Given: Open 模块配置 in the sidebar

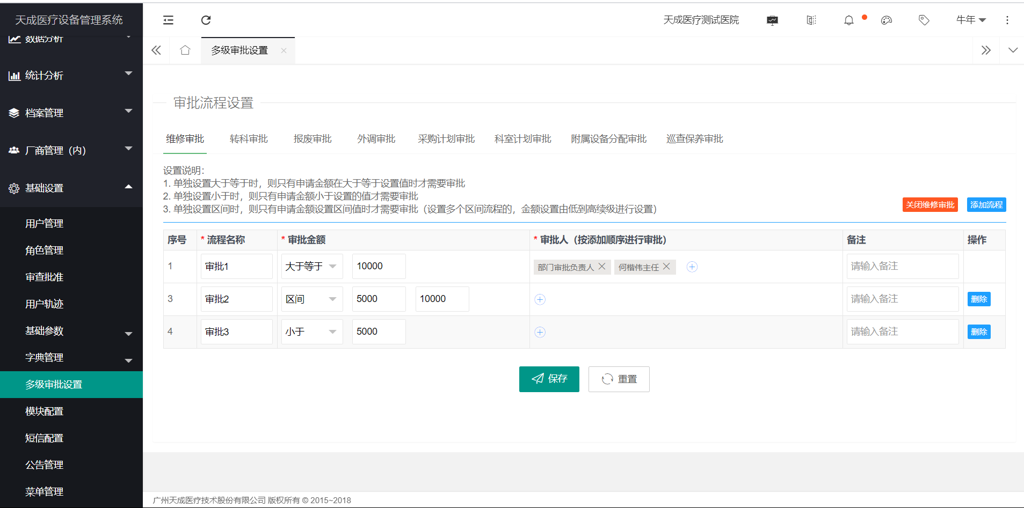Looking at the screenshot, I should point(71,411).
